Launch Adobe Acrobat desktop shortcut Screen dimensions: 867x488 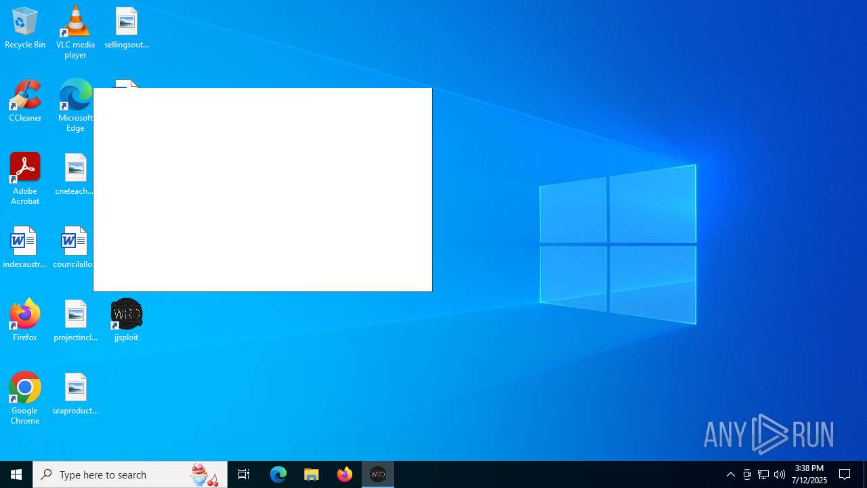point(25,179)
